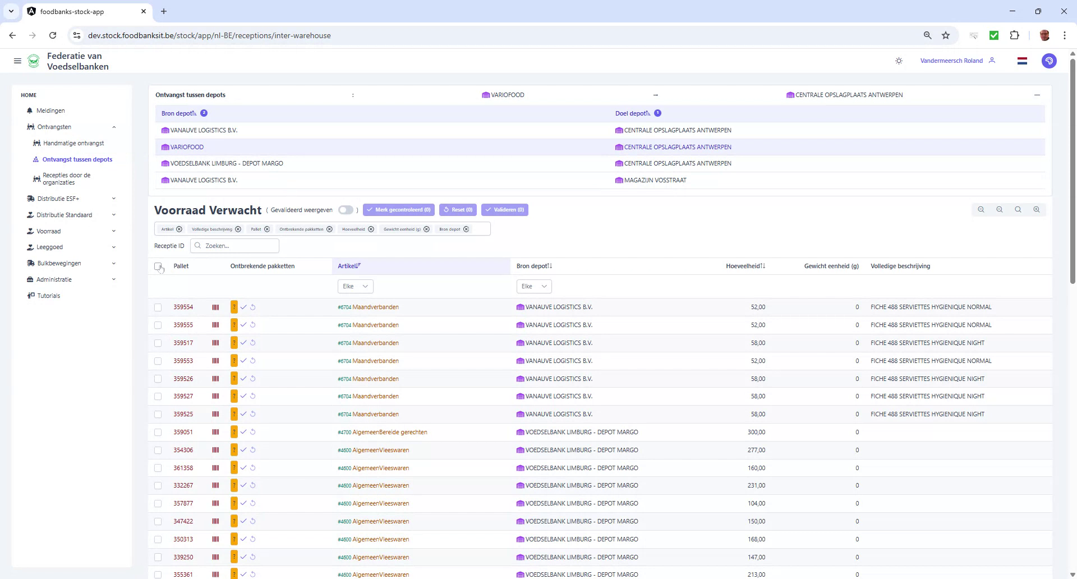This screenshot has height=579, width=1077.
Task: Toggle the Gevalideerd weergeven switch
Action: 346,210
